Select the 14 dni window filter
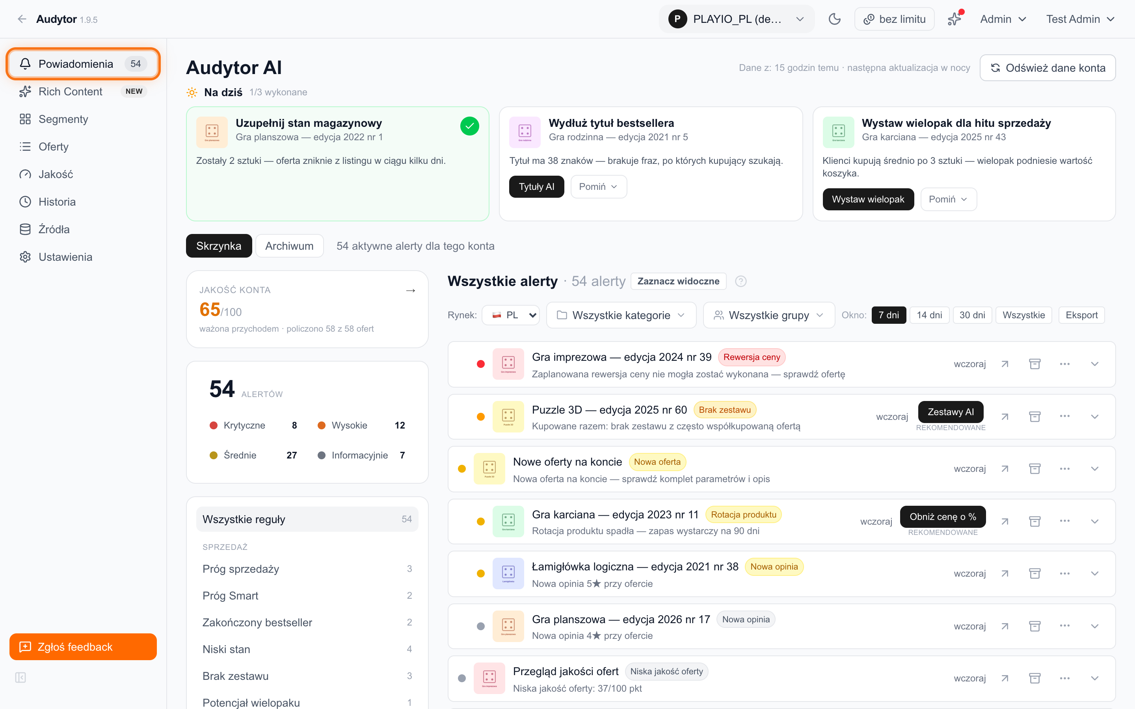The width and height of the screenshot is (1135, 709). pyautogui.click(x=929, y=315)
